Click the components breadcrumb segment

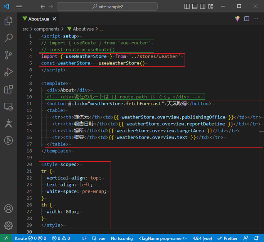47,29
